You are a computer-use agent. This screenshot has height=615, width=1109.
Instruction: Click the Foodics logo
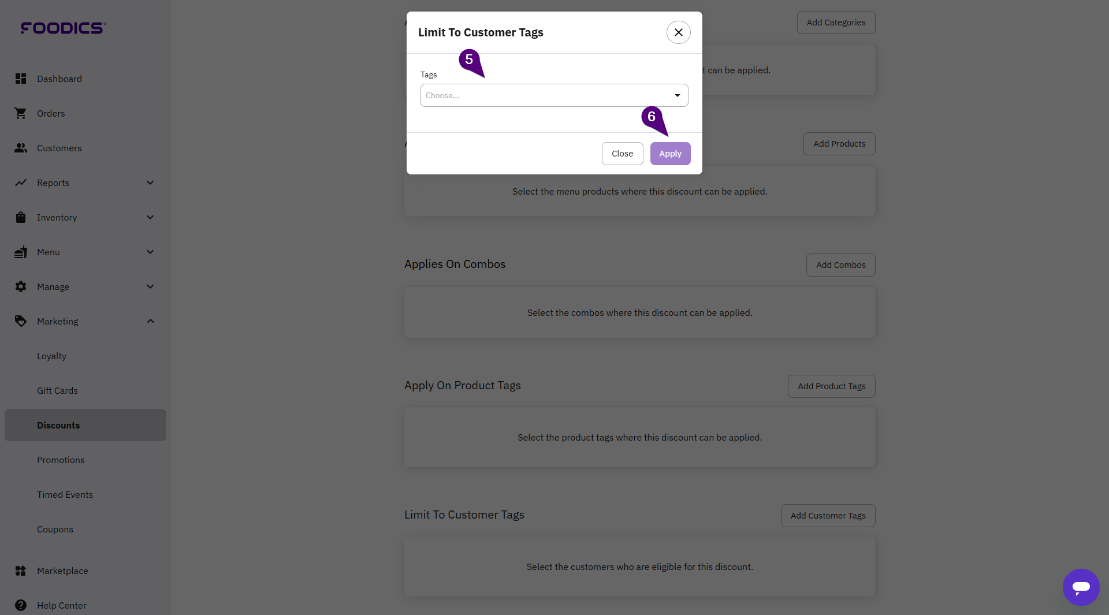[x=63, y=28]
